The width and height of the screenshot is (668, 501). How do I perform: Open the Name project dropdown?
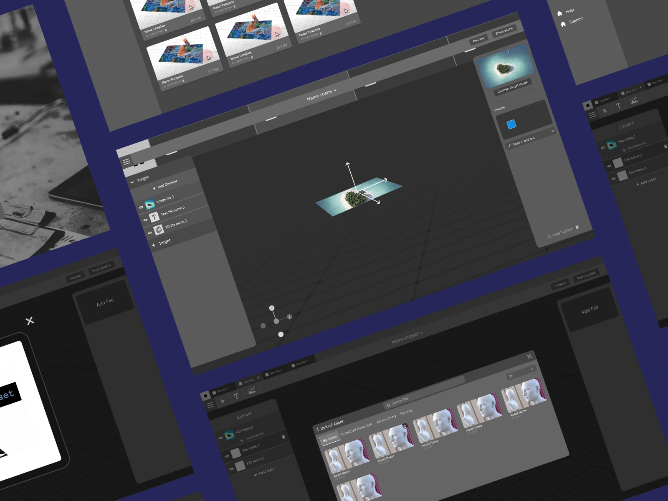pyautogui.click(x=407, y=338)
